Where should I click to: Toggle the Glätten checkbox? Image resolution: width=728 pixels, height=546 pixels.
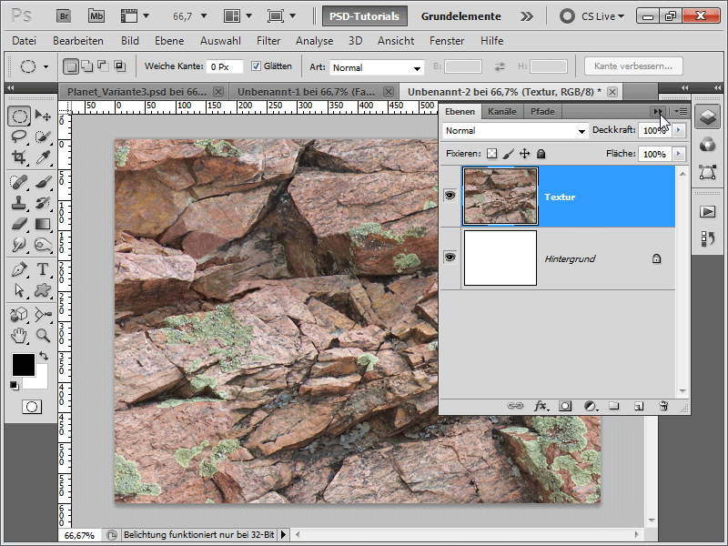point(256,66)
